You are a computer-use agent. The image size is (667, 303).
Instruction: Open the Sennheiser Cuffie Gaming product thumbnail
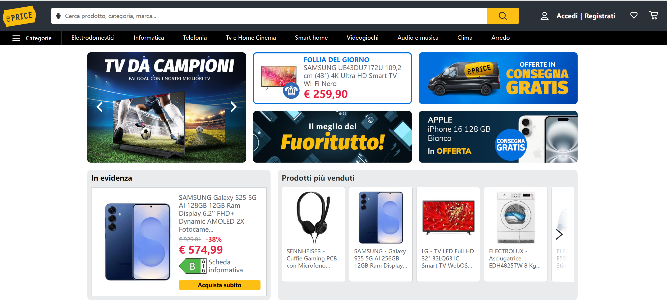(313, 217)
